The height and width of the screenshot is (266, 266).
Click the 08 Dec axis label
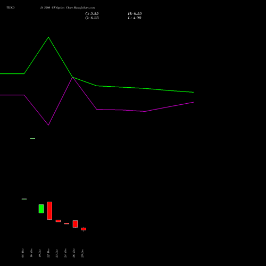point(23,253)
